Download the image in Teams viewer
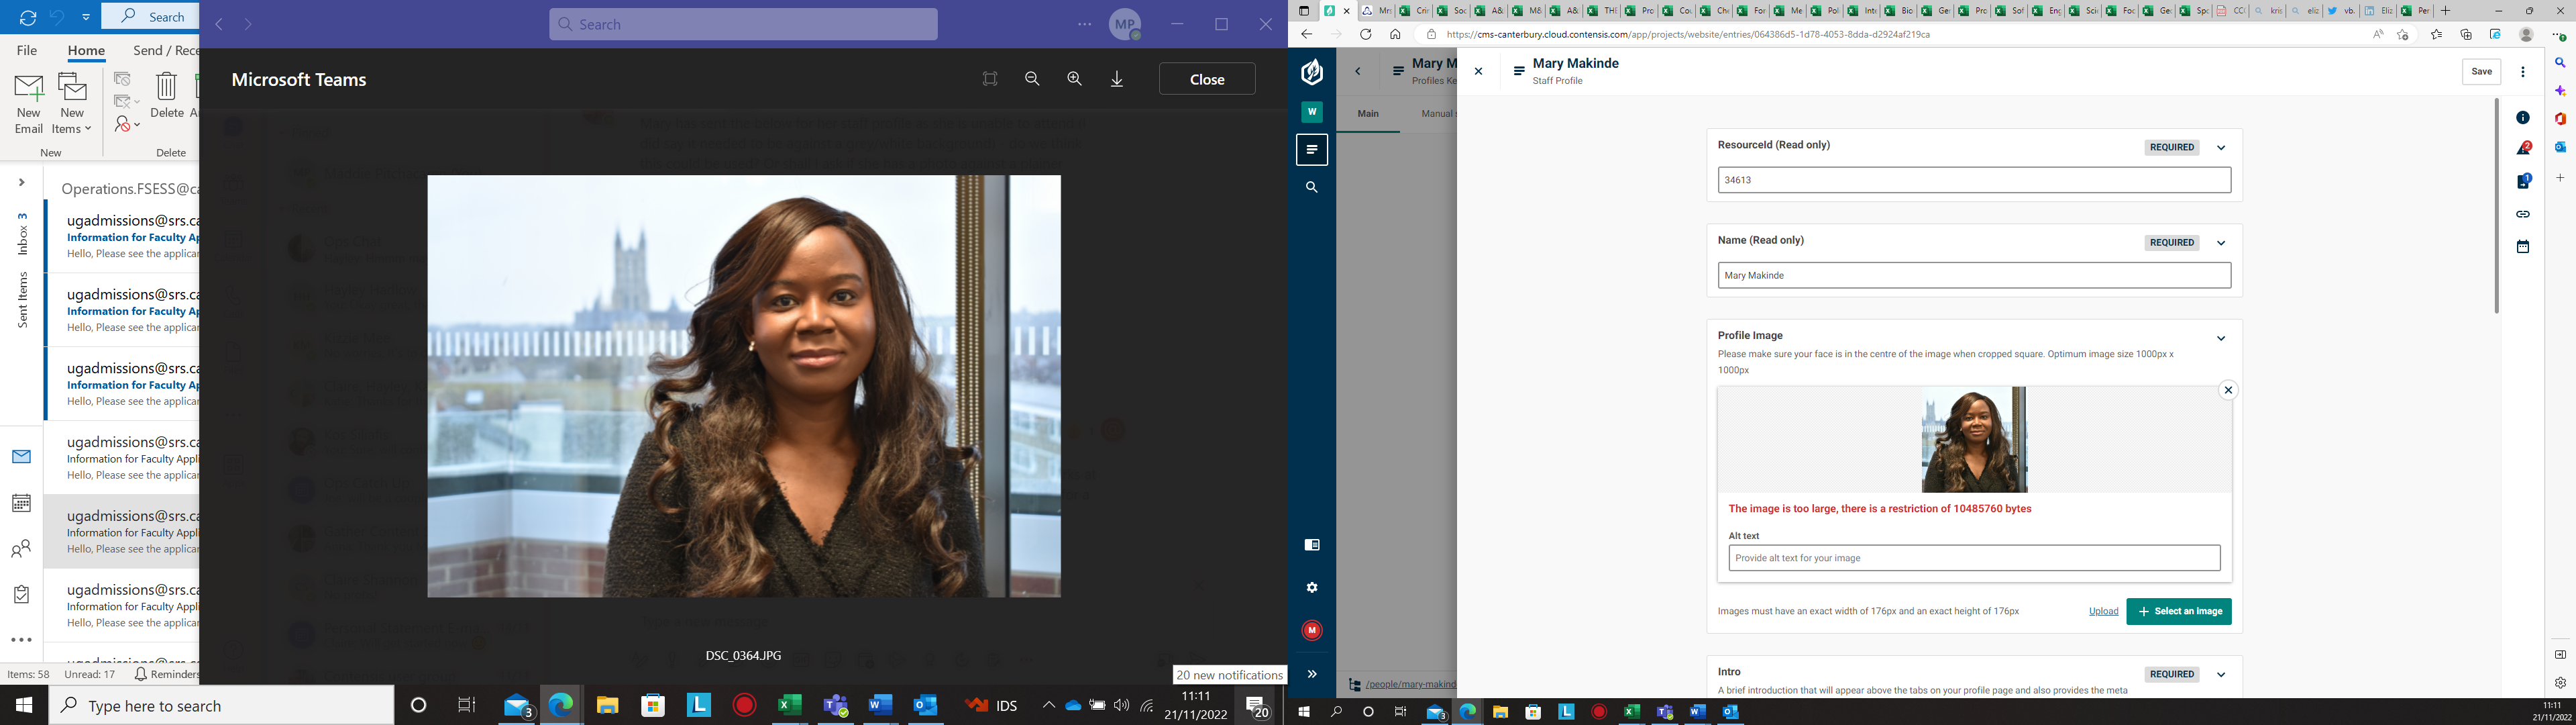 [x=1117, y=79]
